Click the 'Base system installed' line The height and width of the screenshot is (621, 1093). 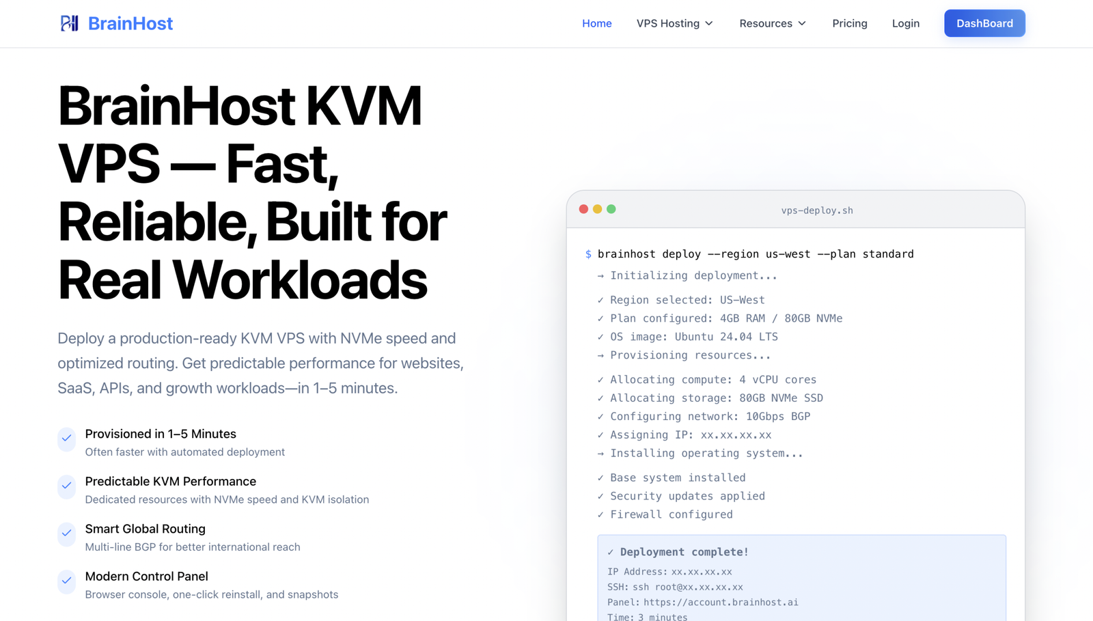672,478
